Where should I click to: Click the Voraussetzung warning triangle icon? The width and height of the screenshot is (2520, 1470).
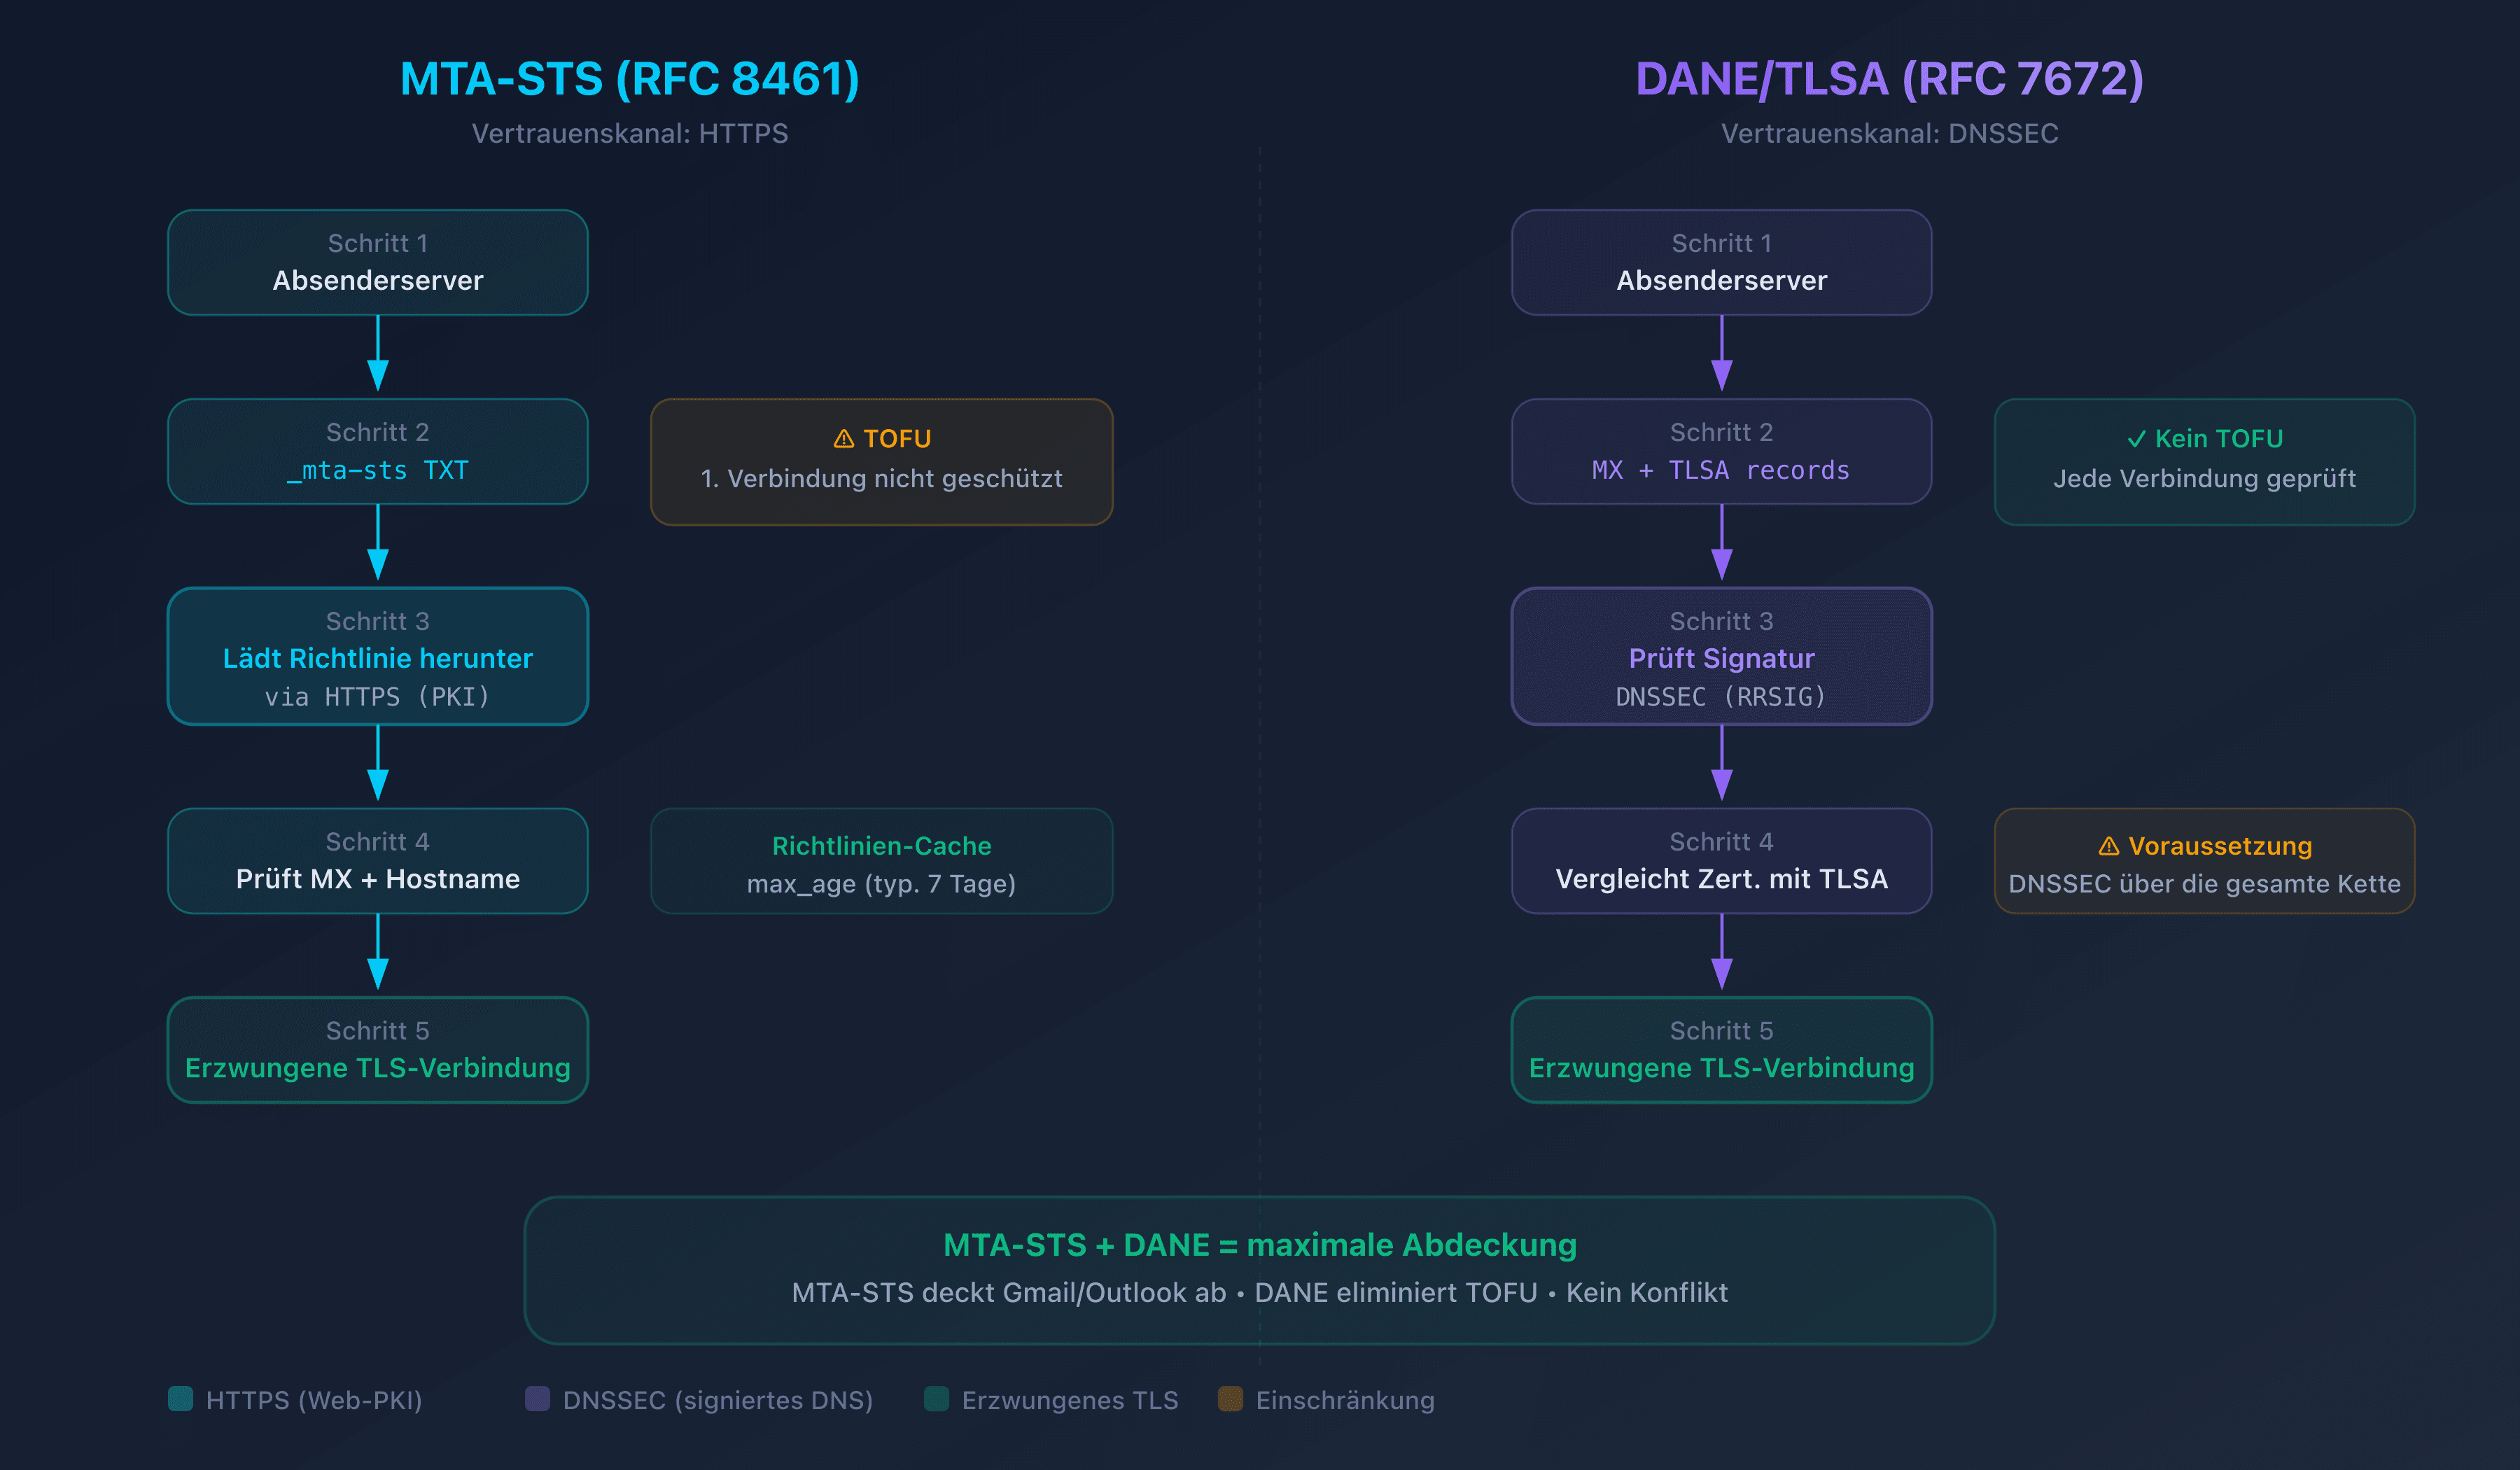click(x=2108, y=846)
